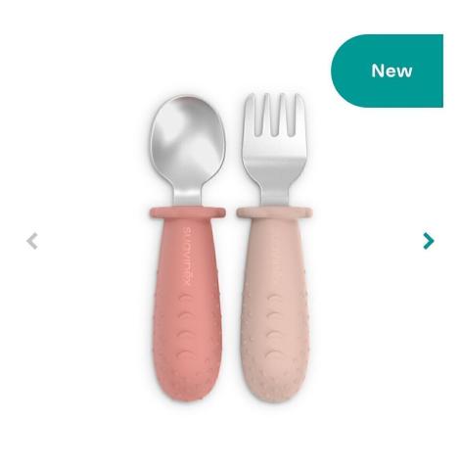
Task: Click the top crescent moon on the spoon handle
Action: [x=187, y=298]
